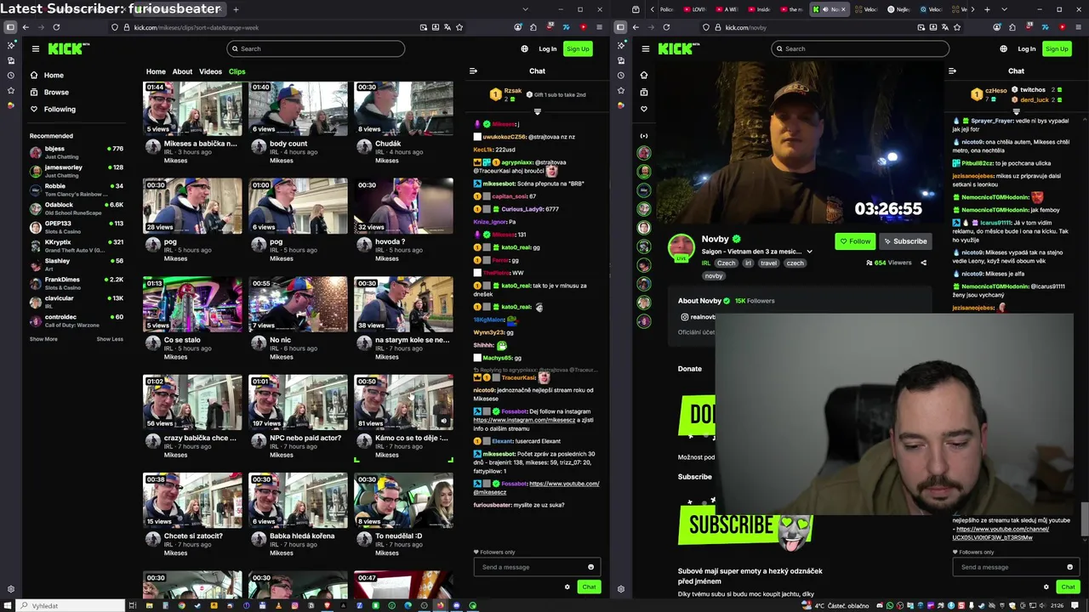Screen dimensions: 1089x612
Task: Open chat settings gear in left window
Action: click(x=567, y=586)
